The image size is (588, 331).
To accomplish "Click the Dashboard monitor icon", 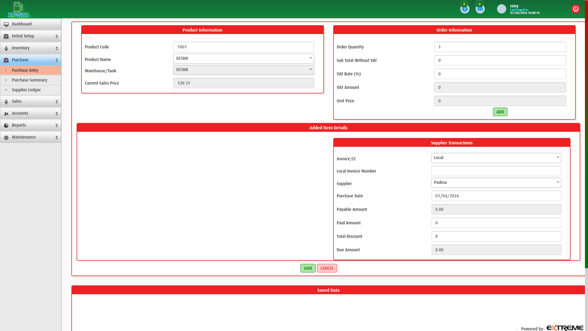I will 6,24.
